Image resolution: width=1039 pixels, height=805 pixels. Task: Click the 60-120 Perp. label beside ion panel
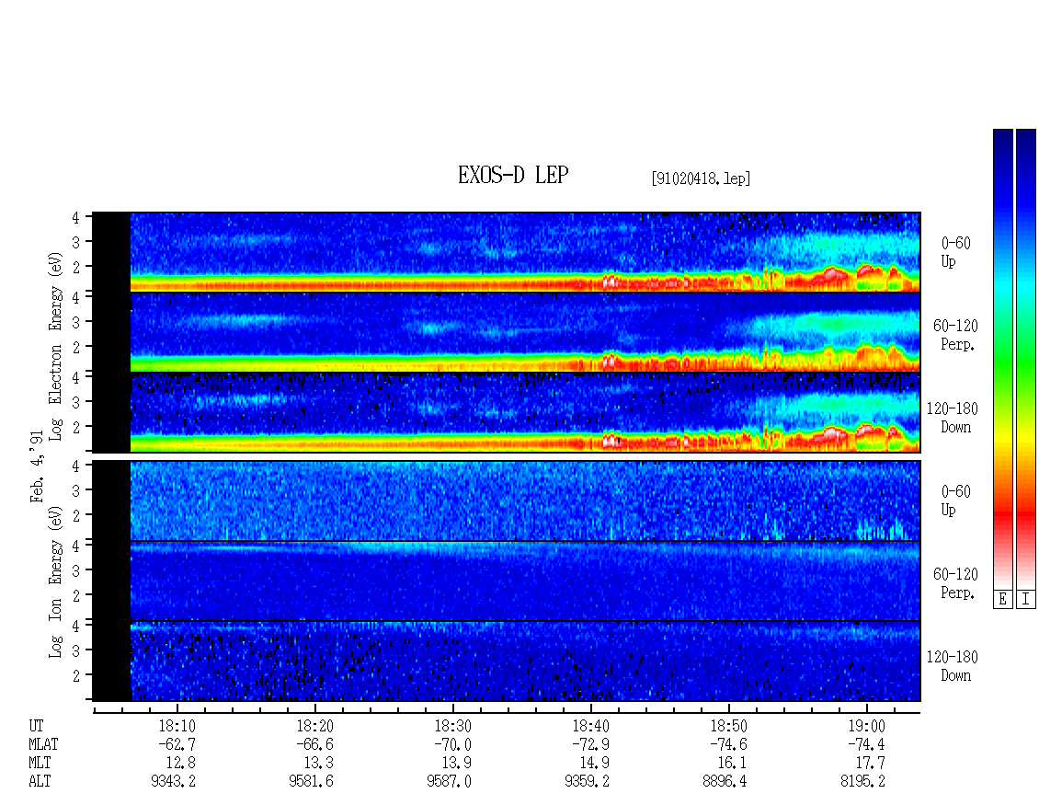955,583
